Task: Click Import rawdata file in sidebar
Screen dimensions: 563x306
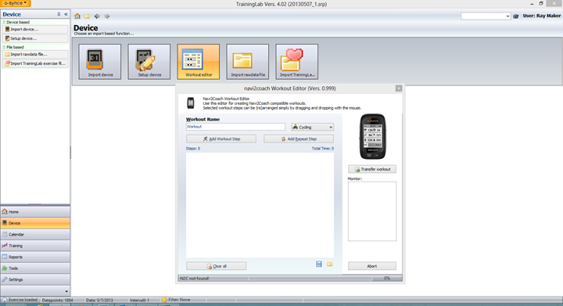Action: (x=35, y=55)
